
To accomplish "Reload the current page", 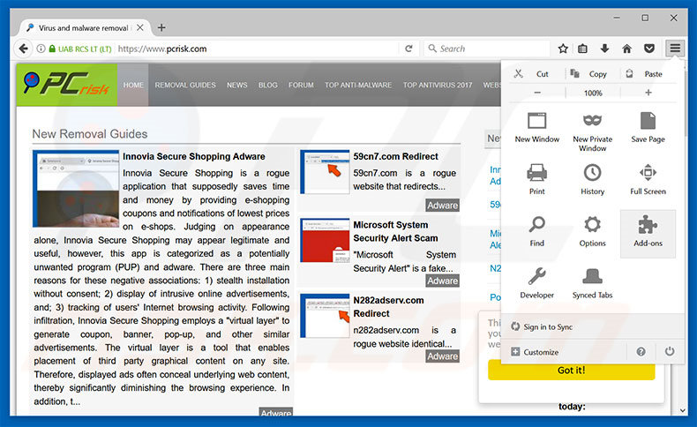I will 408,49.
